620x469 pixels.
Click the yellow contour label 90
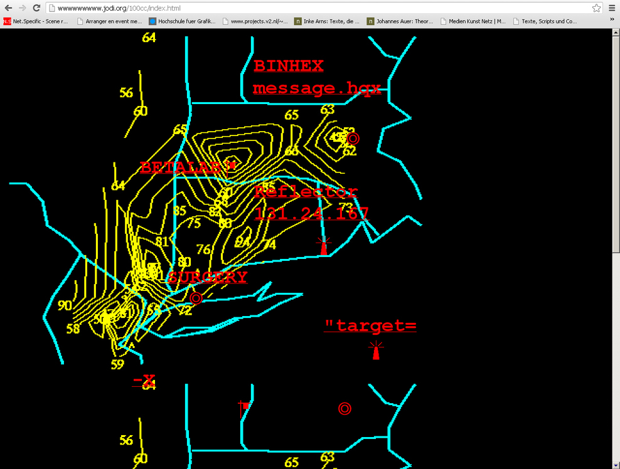tap(65, 305)
